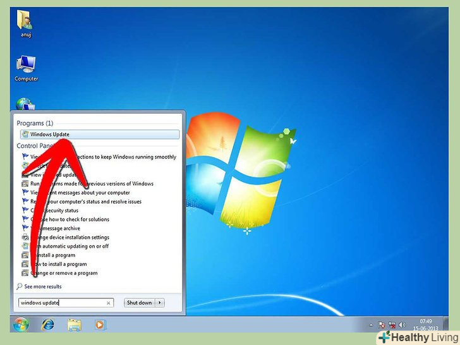The height and width of the screenshot is (345, 460).
Task: Open the anuj user folder icon
Action: click(x=25, y=23)
